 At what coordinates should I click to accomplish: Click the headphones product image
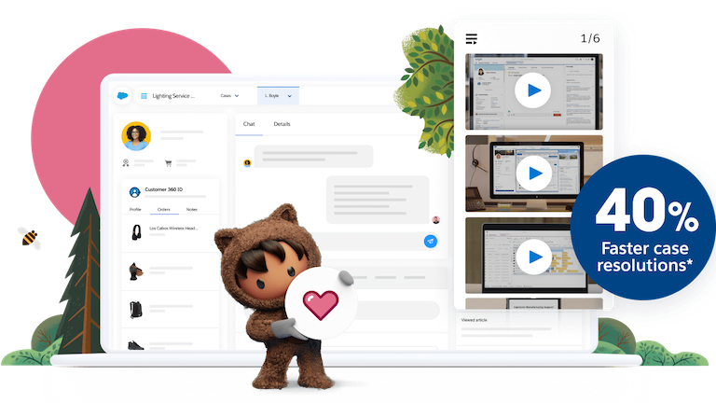pyautogui.click(x=136, y=232)
